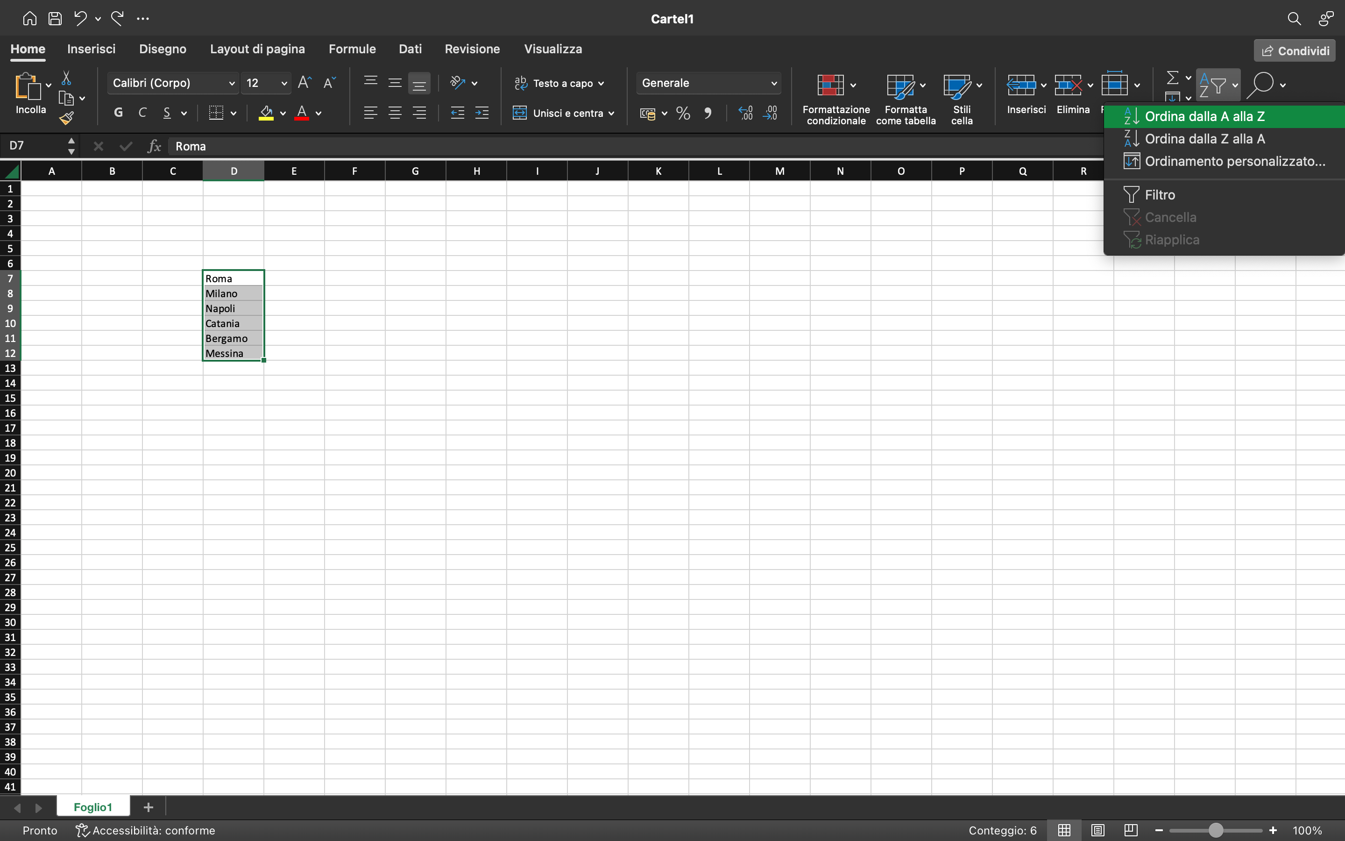This screenshot has height=841, width=1345.
Task: Open the font size dropdown
Action: pyautogui.click(x=283, y=83)
